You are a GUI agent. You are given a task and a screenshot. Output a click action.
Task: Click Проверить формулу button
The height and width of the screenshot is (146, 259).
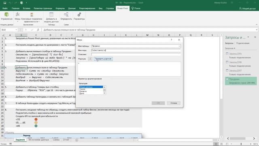103,59
